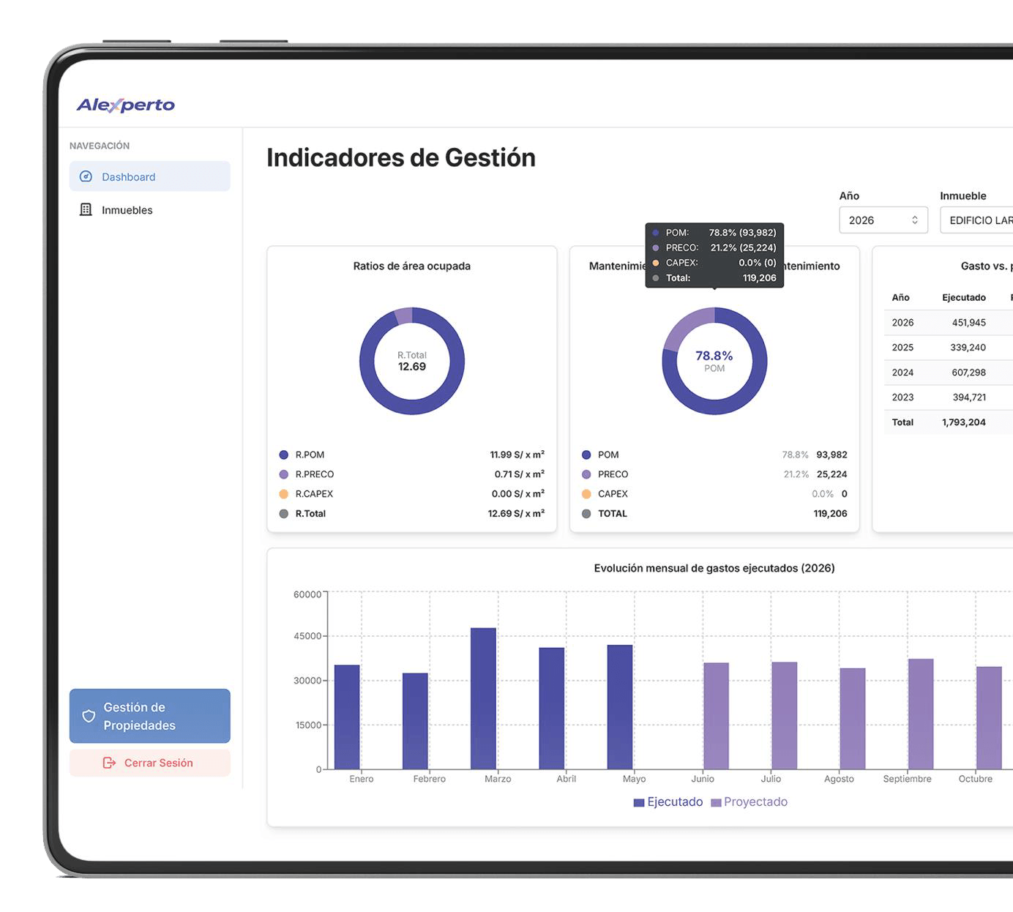Click the TOTAL legend dot in Mantenimiento card
Image resolution: width=1013 pixels, height=912 pixels.
coord(586,514)
